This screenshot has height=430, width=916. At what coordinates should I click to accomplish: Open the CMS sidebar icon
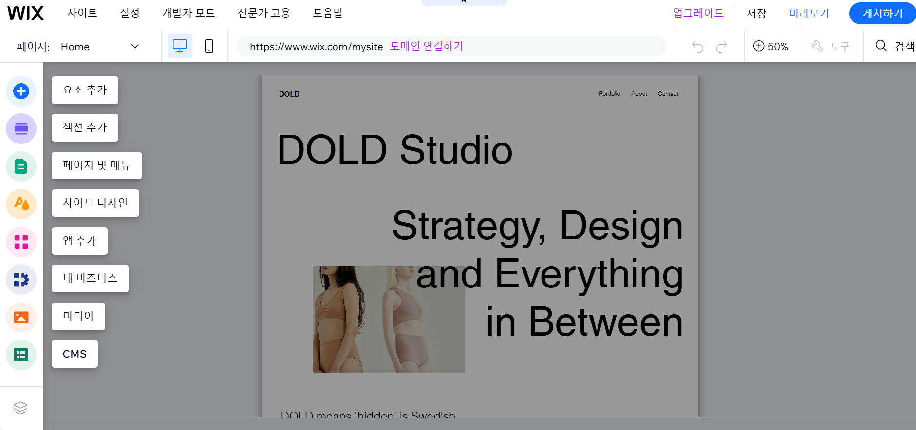pos(21,355)
